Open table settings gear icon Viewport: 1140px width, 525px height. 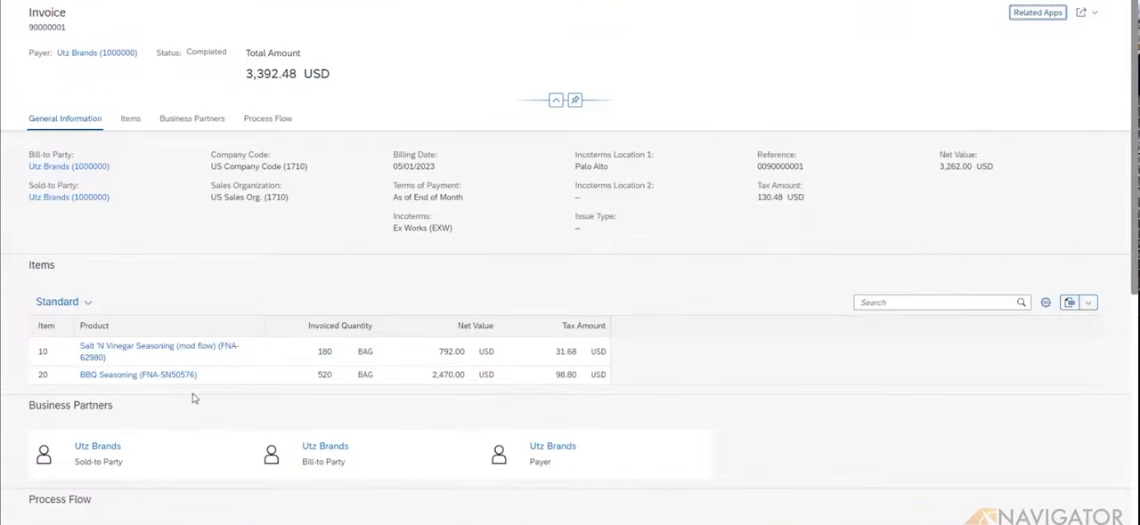(x=1046, y=303)
